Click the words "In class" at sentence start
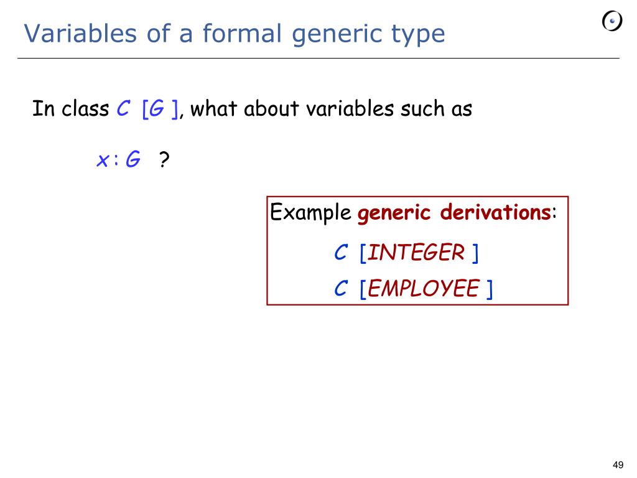 point(71,108)
